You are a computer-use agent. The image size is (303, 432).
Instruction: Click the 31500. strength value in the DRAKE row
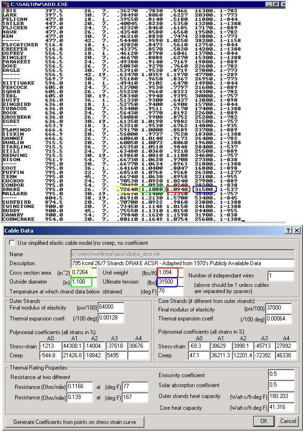click(x=205, y=189)
